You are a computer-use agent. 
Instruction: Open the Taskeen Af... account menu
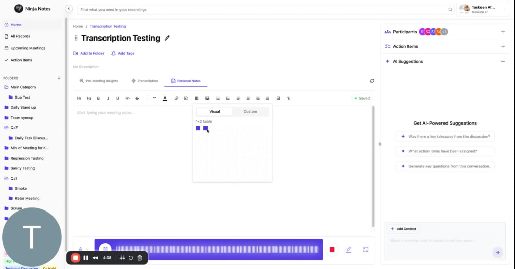[483, 9]
